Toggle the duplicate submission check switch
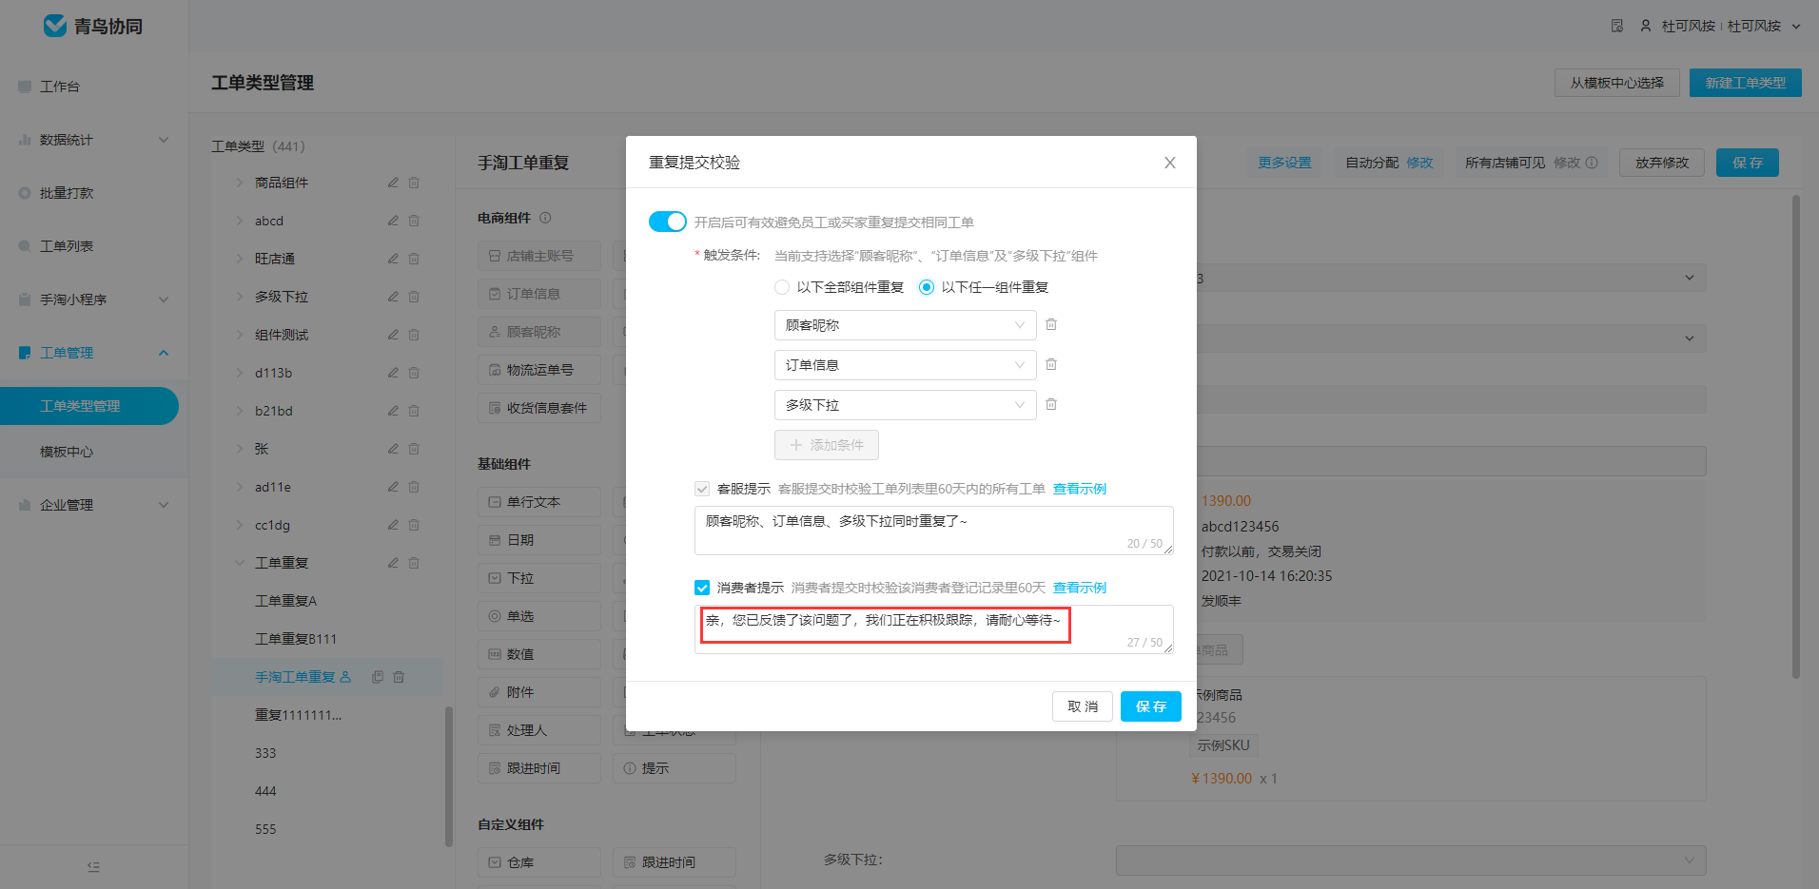1819x889 pixels. click(667, 222)
